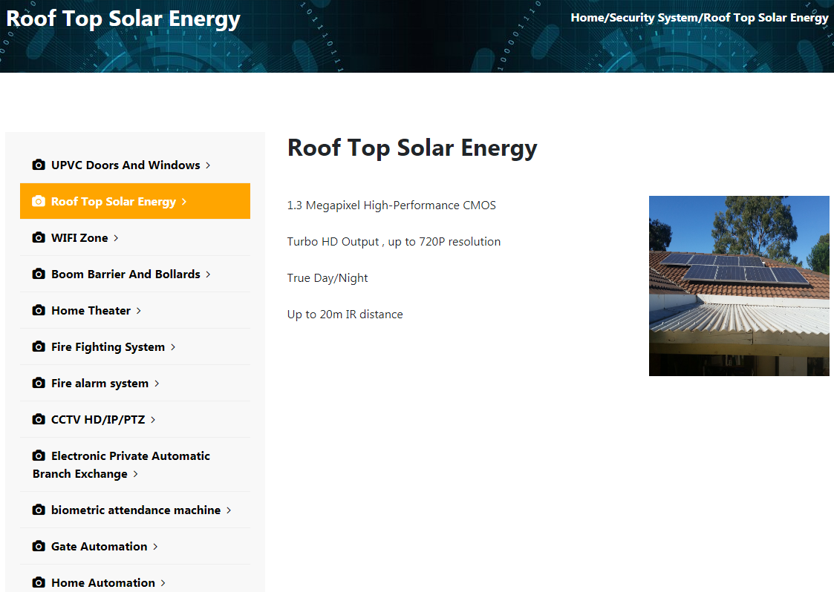This screenshot has width=834, height=592.
Task: Open the biometric attendance machine link
Action: 135,510
